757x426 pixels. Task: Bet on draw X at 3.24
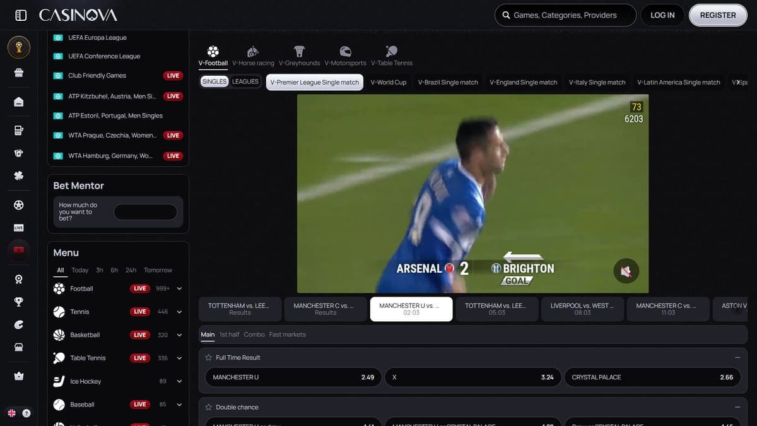[x=473, y=377]
